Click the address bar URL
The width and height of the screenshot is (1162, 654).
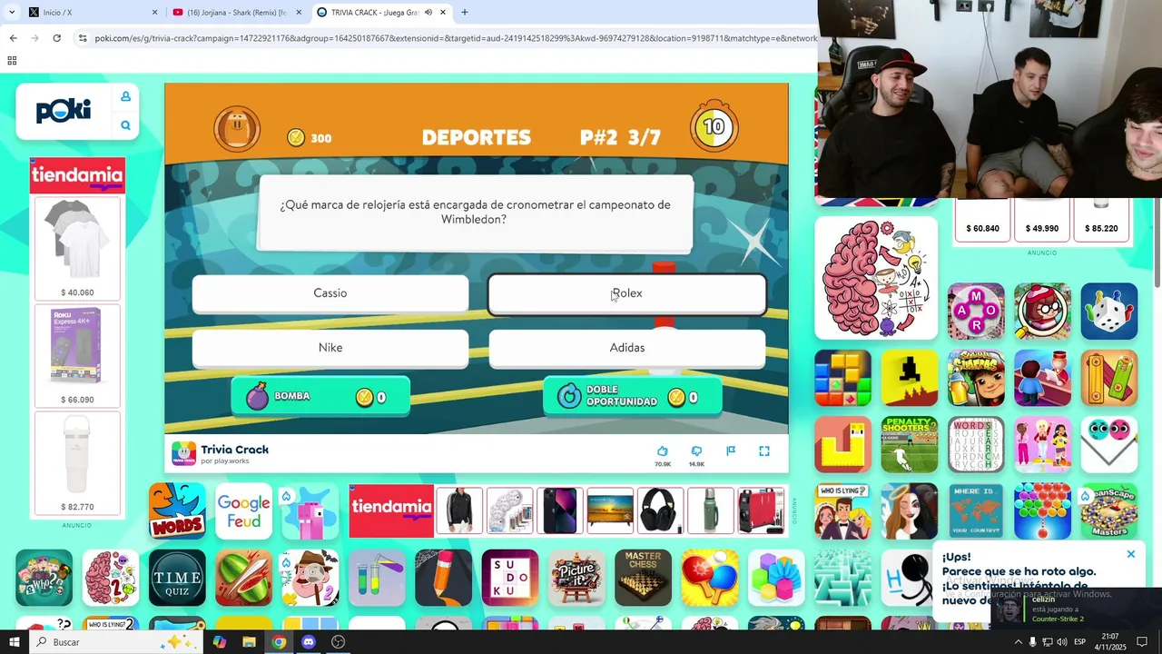(456, 38)
